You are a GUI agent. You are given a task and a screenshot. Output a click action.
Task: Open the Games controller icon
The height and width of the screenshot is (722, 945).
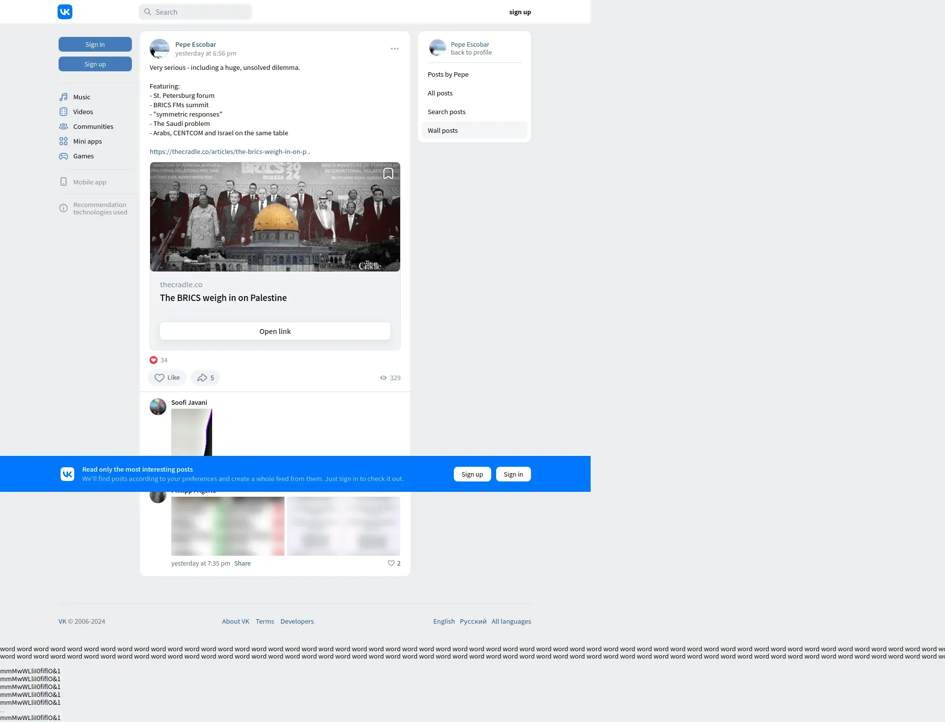[63, 156]
